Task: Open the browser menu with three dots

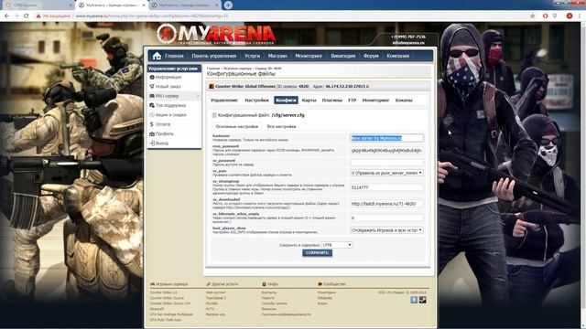Action: 580,16
